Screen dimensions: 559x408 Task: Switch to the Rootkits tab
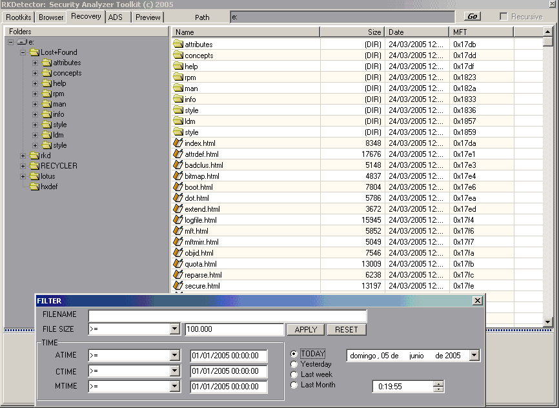[18, 17]
